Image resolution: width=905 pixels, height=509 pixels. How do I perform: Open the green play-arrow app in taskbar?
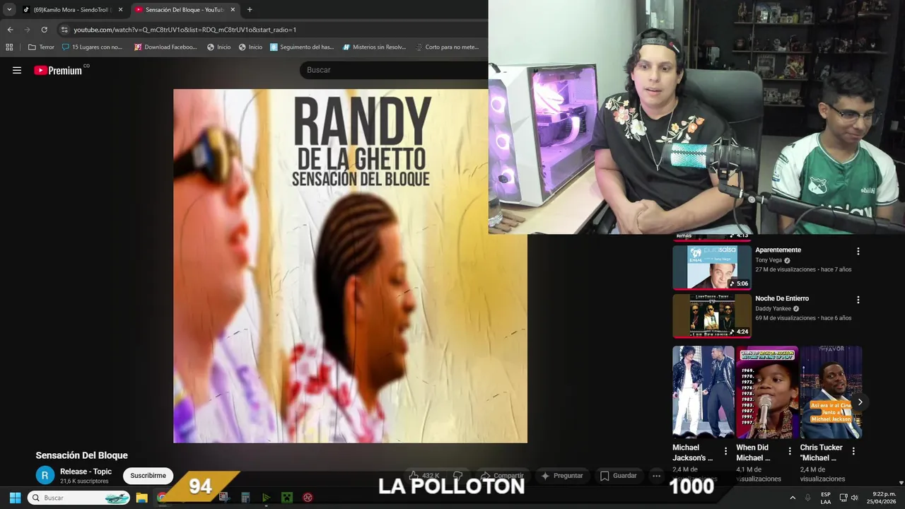pos(266,498)
